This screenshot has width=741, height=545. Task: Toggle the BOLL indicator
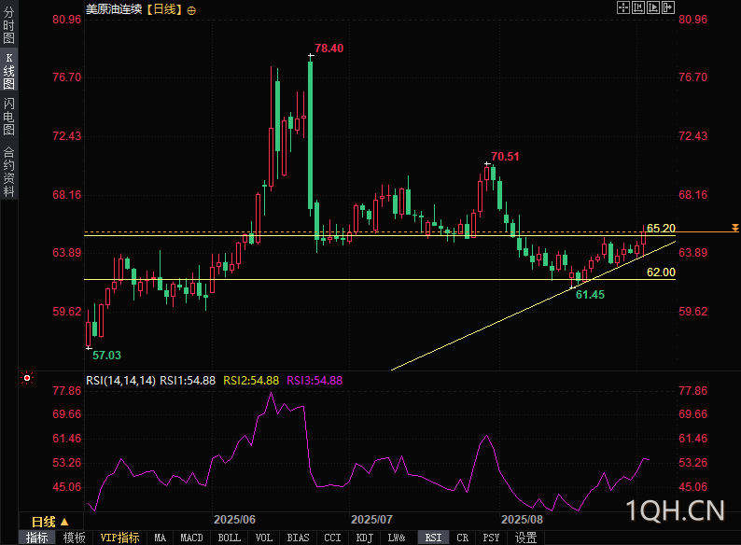pos(229,538)
